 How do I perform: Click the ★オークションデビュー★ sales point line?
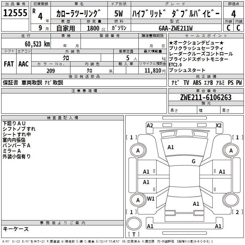click(196, 43)
